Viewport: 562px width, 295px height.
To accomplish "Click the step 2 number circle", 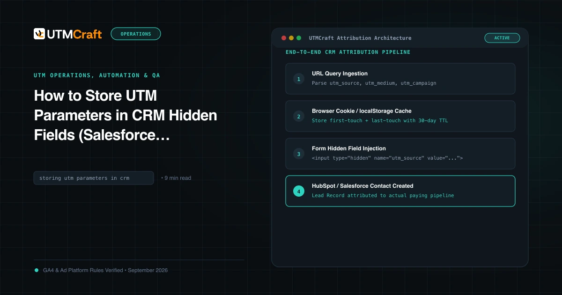I will tap(299, 116).
